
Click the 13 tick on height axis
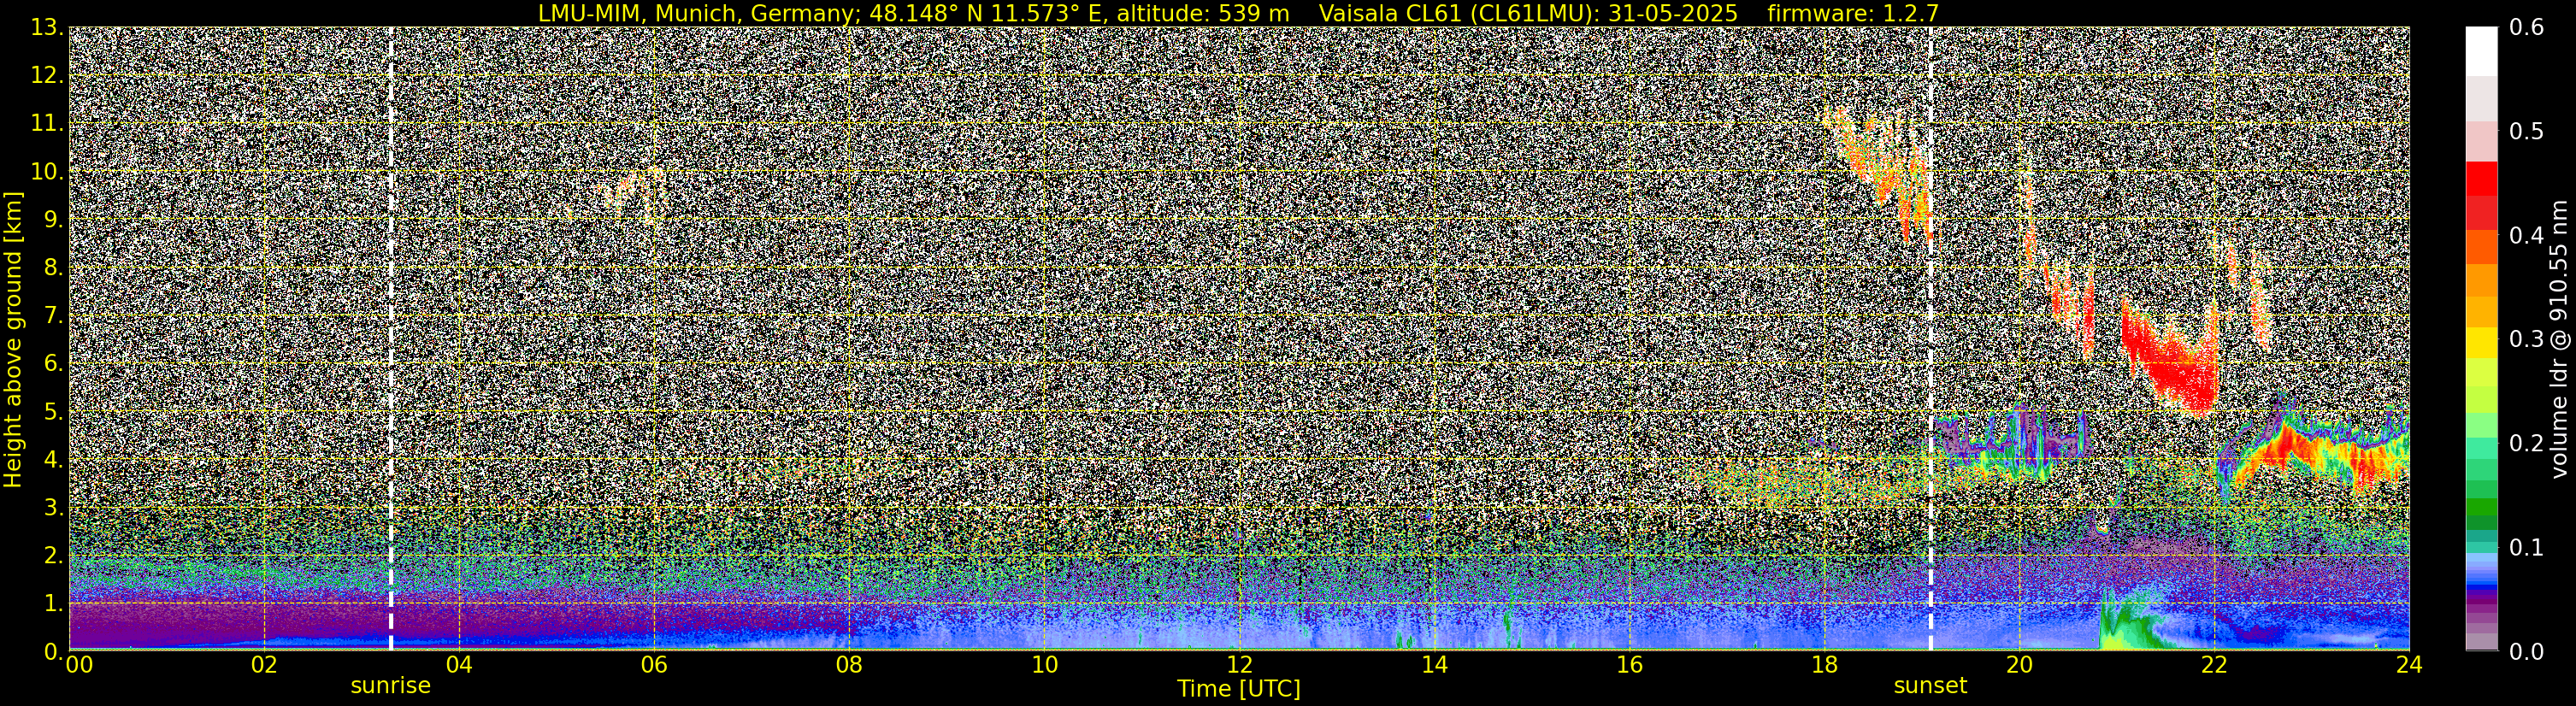point(45,28)
